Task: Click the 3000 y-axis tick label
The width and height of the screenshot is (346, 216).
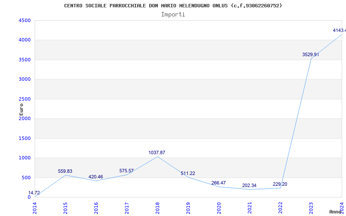Action: pos(25,79)
